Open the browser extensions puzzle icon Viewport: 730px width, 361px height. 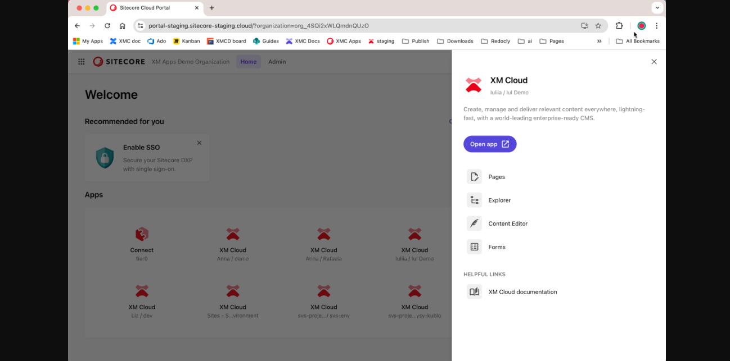click(x=619, y=26)
